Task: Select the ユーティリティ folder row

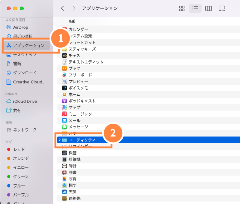Action: [148, 140]
